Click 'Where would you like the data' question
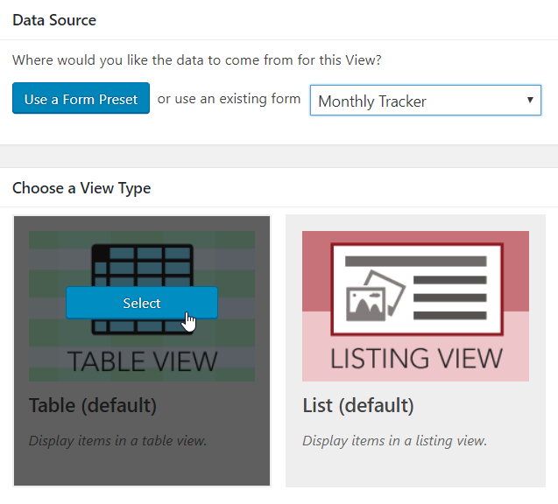This screenshot has height=504, width=558. [x=197, y=60]
